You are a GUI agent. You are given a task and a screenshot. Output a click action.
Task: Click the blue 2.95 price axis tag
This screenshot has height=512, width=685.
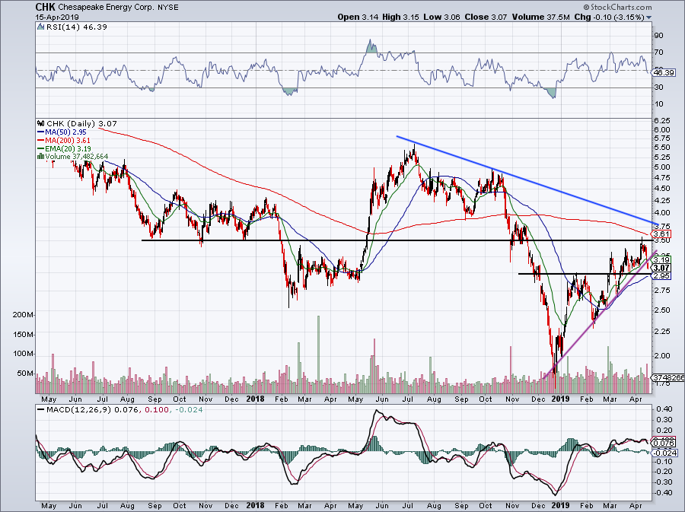point(661,276)
